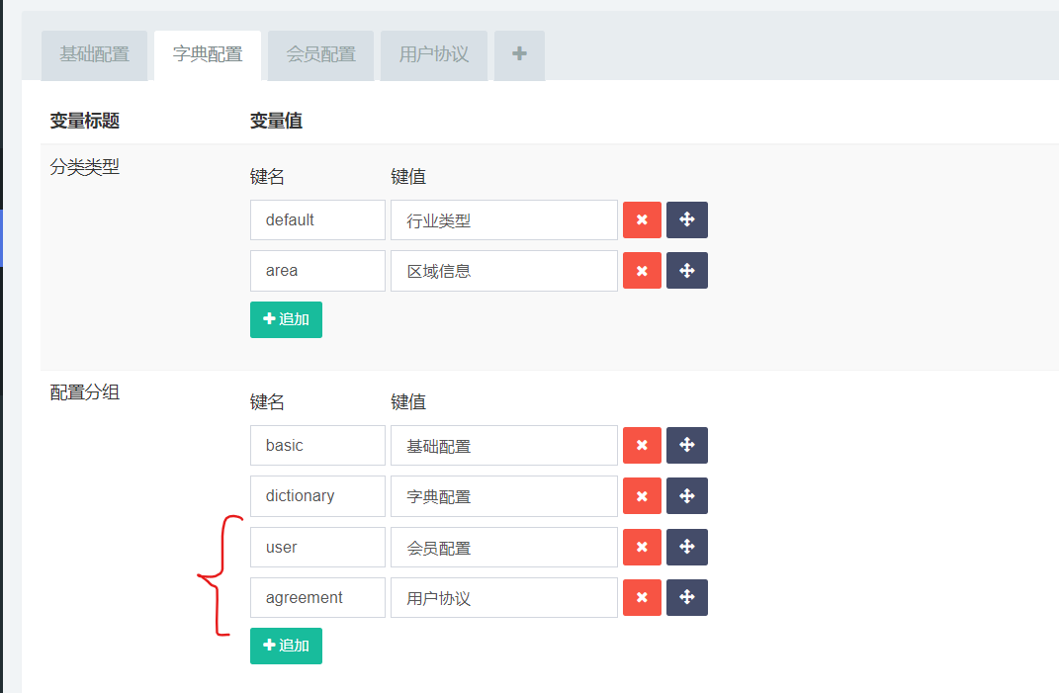The width and height of the screenshot is (1059, 693).
Task: Click the move icon beside the "default" row
Action: click(686, 219)
